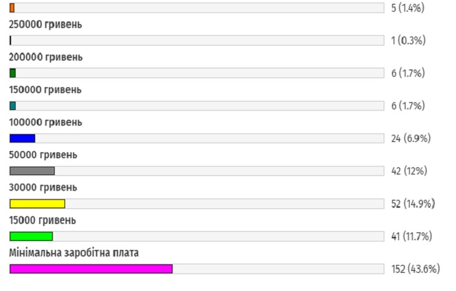Click the orange bar at the top
Viewport: 456px width, 291px height.
click(12, 8)
